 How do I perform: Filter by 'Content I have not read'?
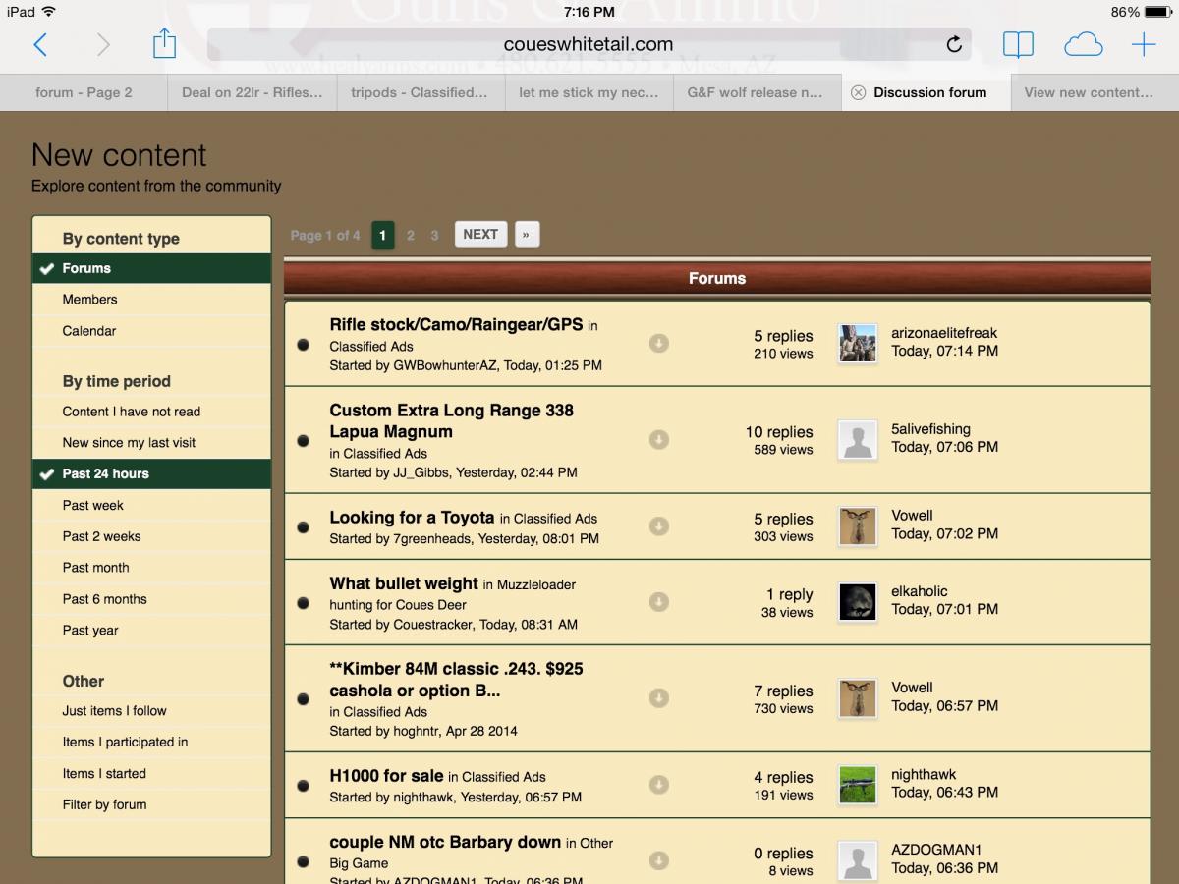[151, 412]
